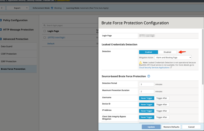Image resolution: width=204 pixels, height=131 pixels.
Task: Select Trigger After for Username
Action: click(x=162, y=98)
